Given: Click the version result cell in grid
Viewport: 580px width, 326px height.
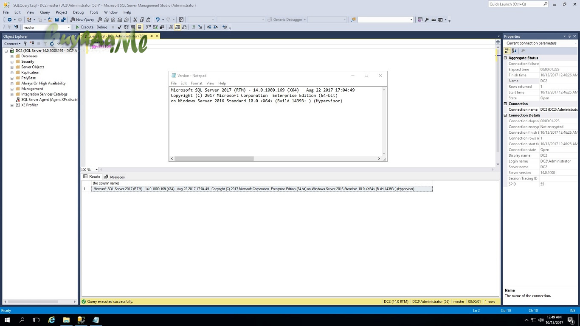Looking at the screenshot, I should (x=262, y=189).
